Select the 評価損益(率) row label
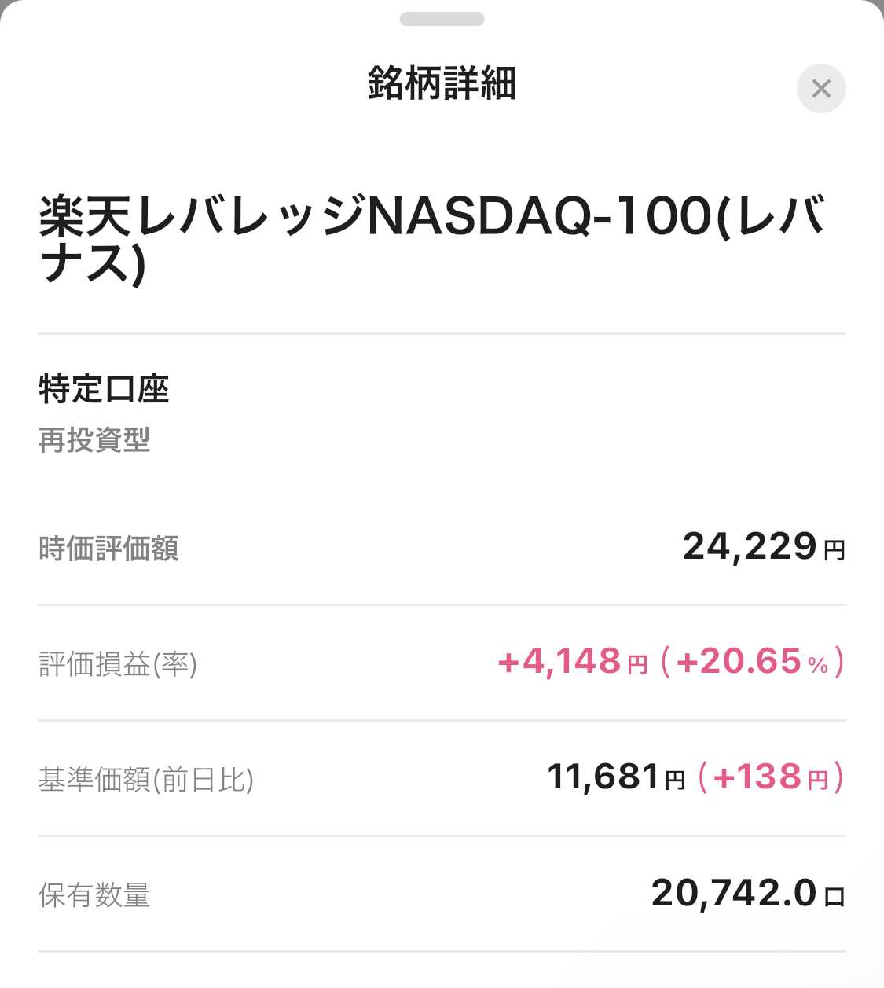 (118, 664)
